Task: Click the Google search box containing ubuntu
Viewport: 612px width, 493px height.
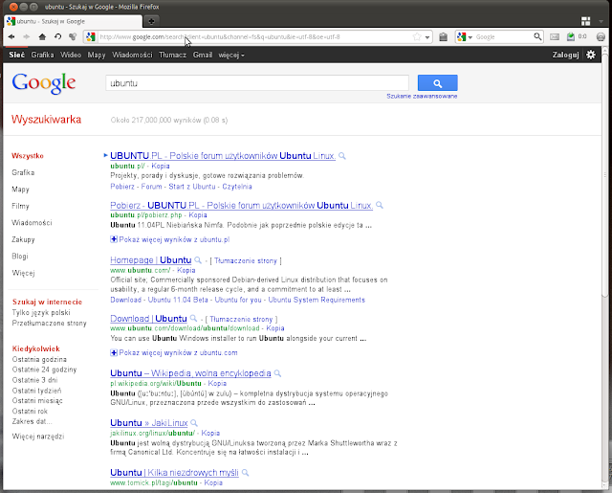Action: point(257,83)
